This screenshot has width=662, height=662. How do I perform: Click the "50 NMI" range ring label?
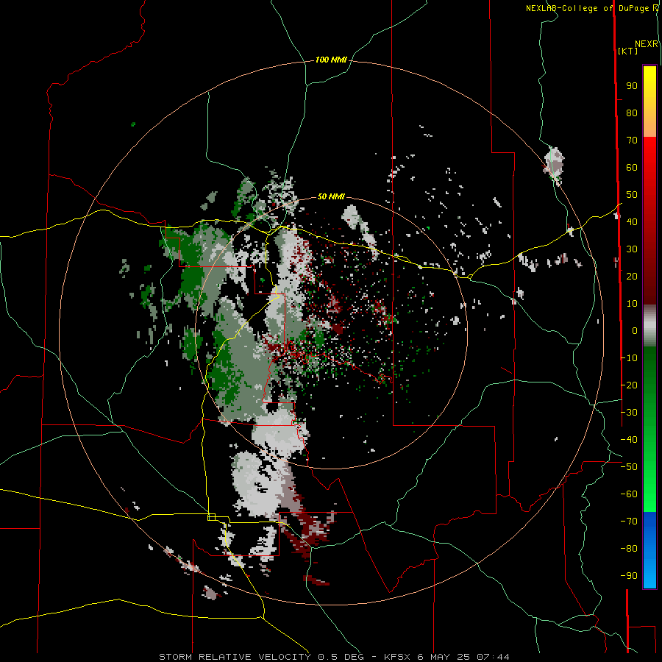tap(331, 196)
